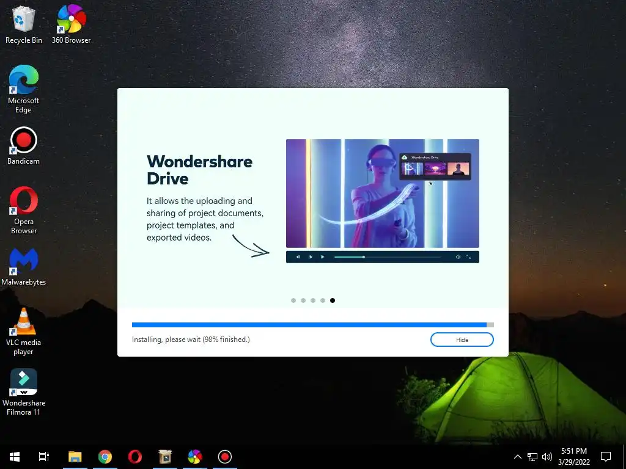
Task: Select the Bandicam desktop shortcut
Action: point(24,146)
